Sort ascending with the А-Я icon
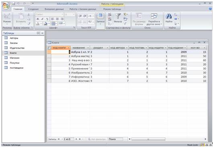This screenshot has width=213, height=148. pyautogui.click(x=110, y=14)
